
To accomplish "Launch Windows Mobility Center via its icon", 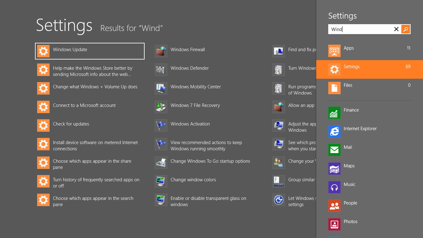I will 161,88.
